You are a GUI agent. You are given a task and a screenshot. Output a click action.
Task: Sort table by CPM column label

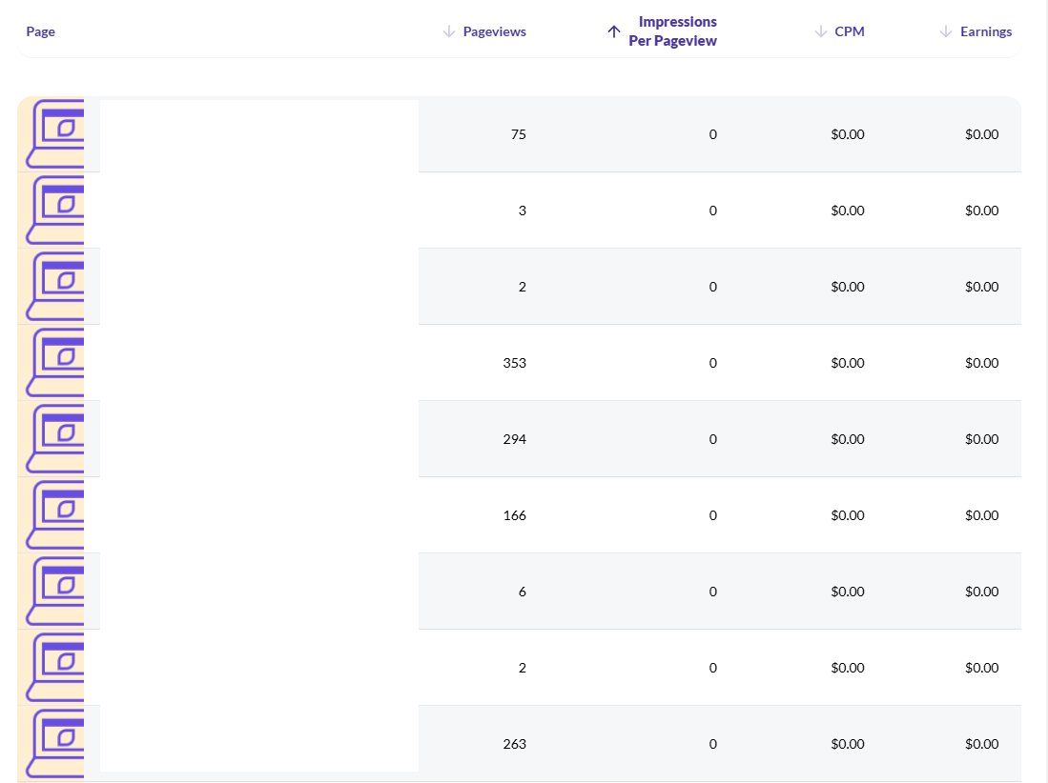click(850, 31)
